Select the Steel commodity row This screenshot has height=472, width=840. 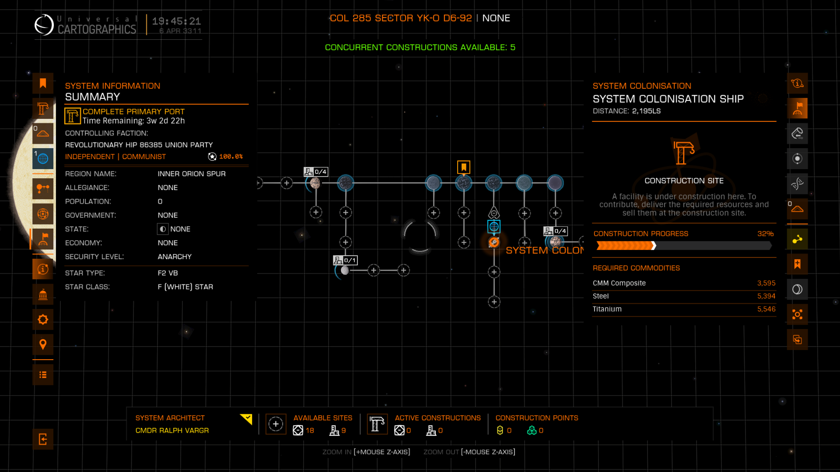click(684, 296)
